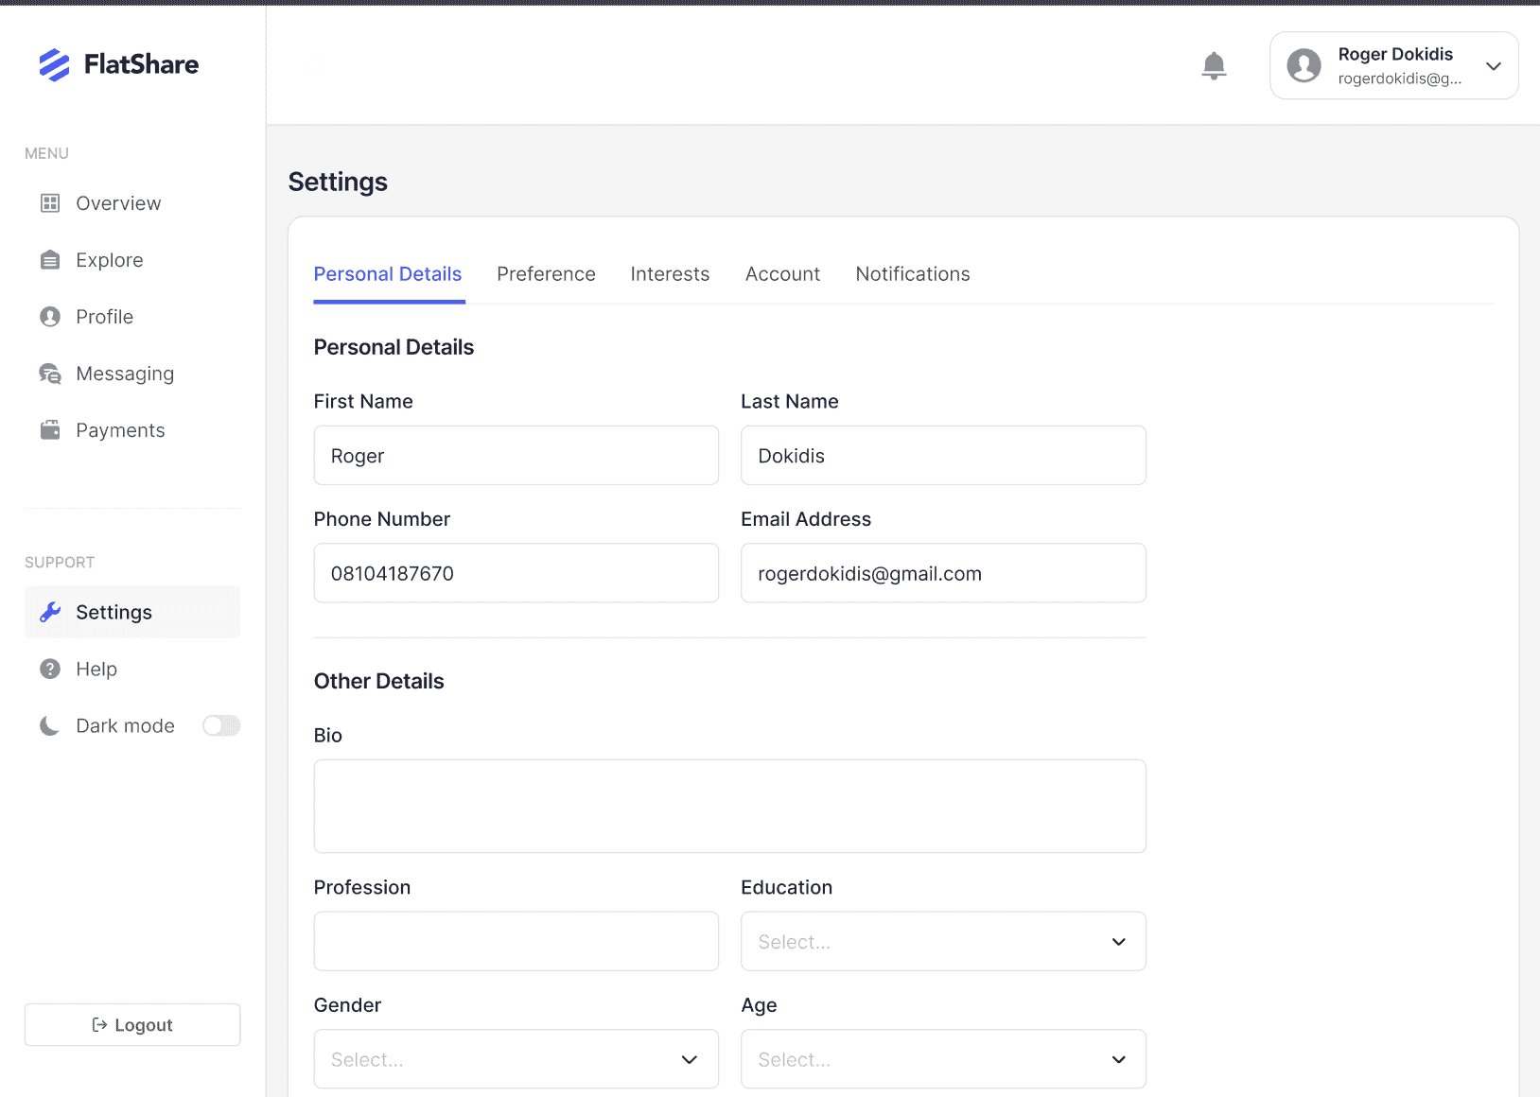Click the Logout button
Image resolution: width=1540 pixels, height=1097 pixels.
(x=132, y=1025)
